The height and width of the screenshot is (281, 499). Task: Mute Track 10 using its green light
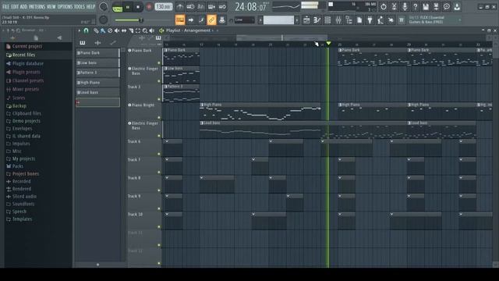point(159,227)
